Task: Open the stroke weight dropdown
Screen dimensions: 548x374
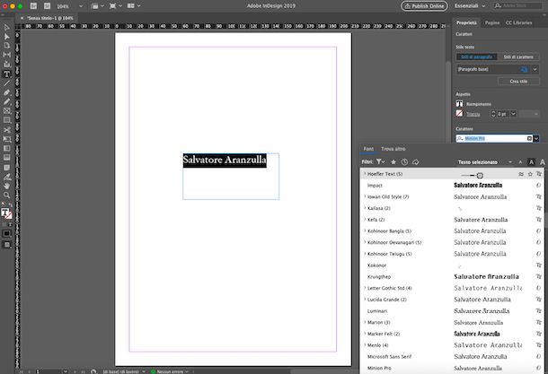Action: coord(513,114)
